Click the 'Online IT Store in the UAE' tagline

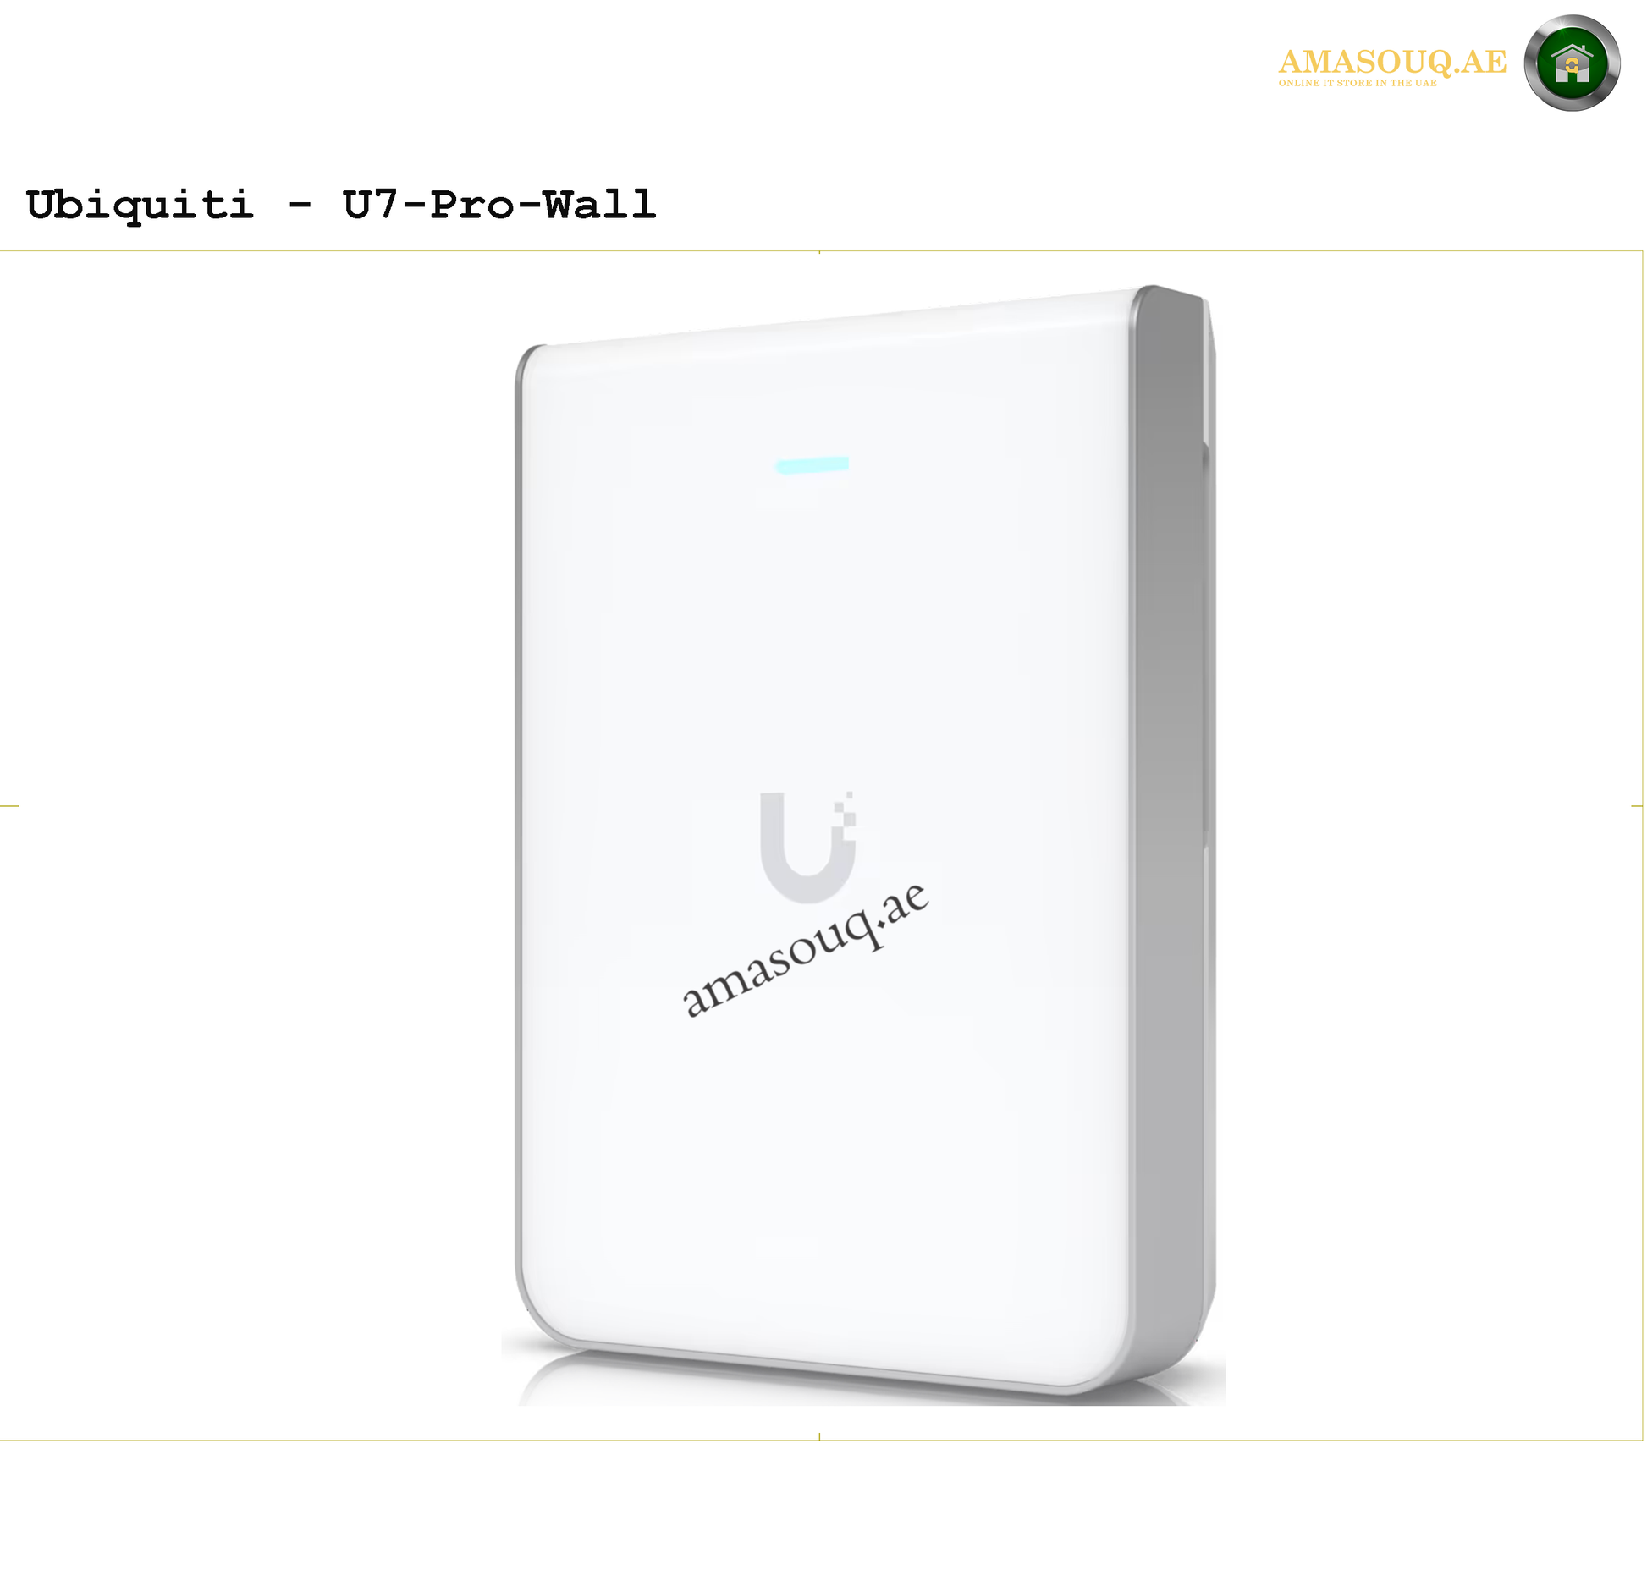pyautogui.click(x=1358, y=83)
